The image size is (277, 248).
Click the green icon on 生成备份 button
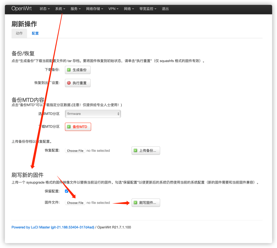(x=69, y=70)
